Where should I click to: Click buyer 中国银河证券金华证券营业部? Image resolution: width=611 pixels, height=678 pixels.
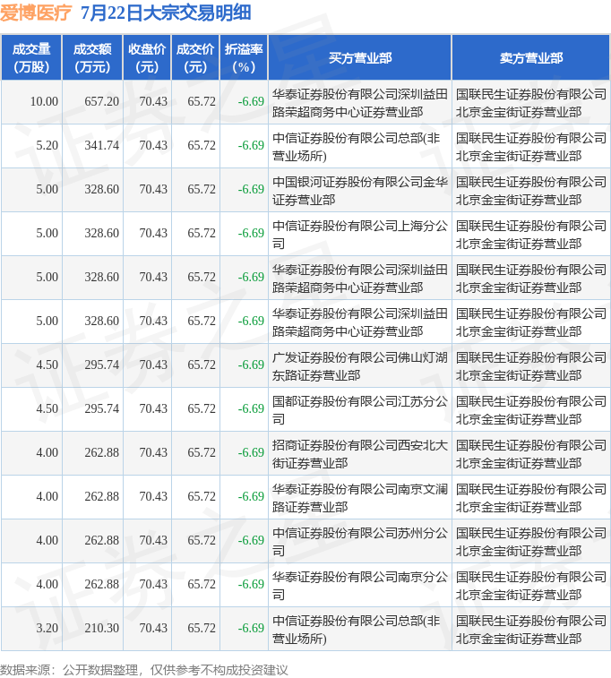(x=359, y=190)
